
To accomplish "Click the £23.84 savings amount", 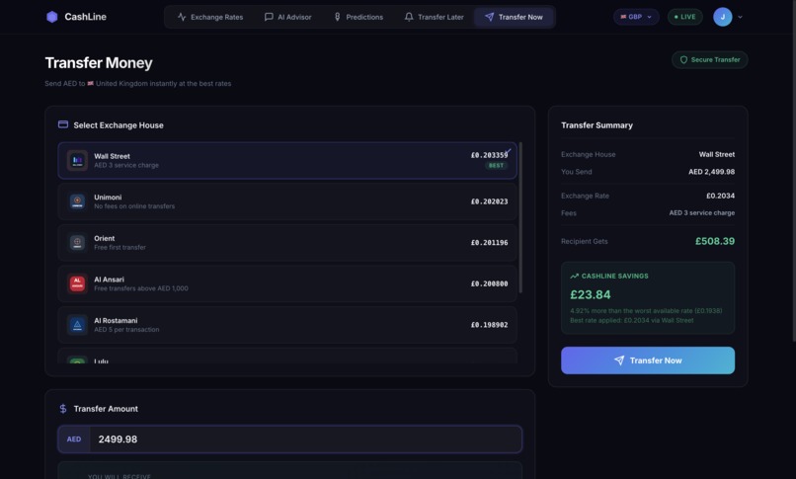I will point(591,295).
